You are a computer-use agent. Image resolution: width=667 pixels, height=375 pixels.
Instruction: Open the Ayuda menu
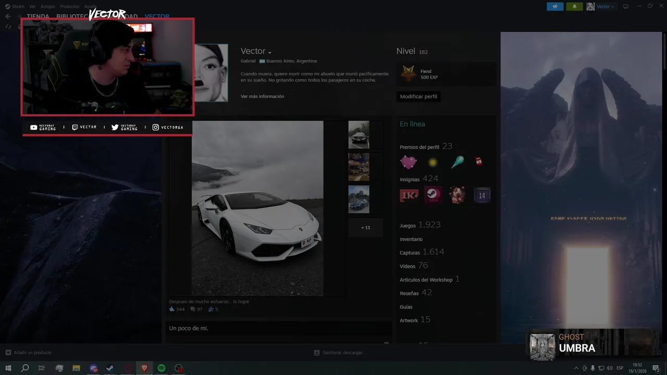90,7
